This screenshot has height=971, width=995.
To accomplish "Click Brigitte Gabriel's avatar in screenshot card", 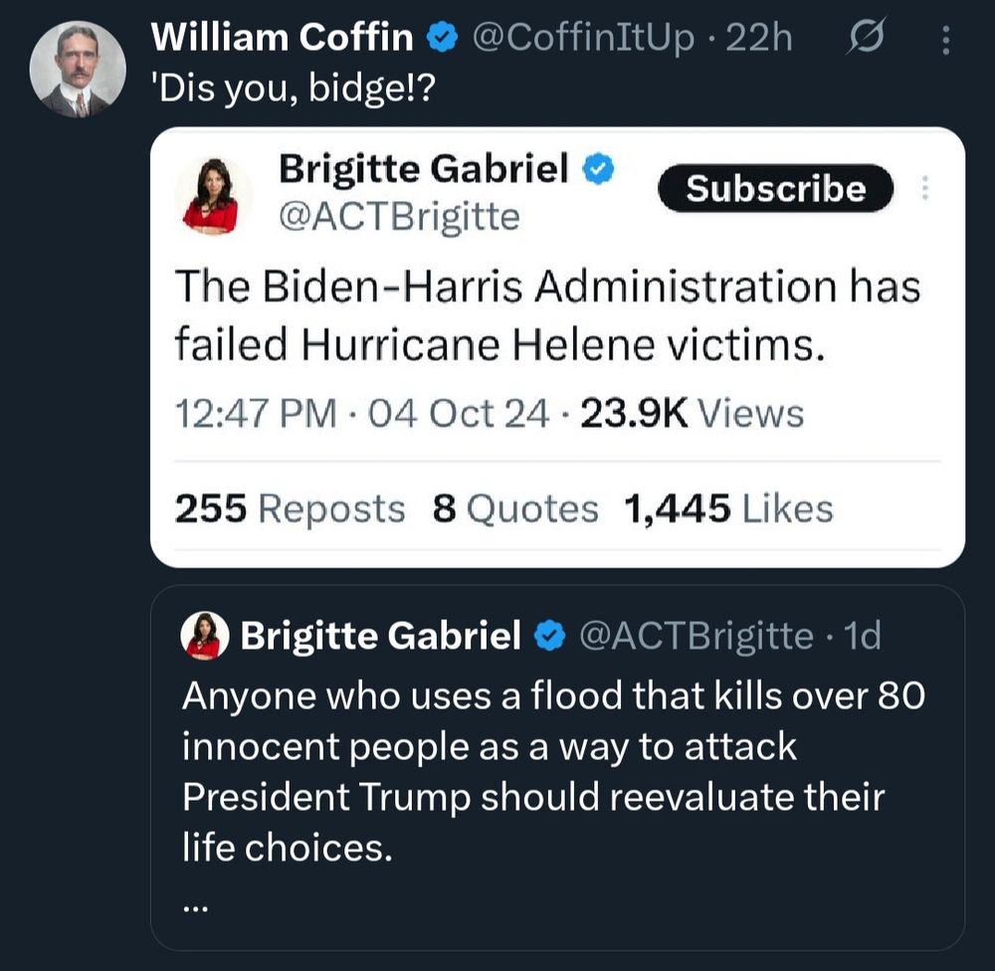I will [211, 195].
